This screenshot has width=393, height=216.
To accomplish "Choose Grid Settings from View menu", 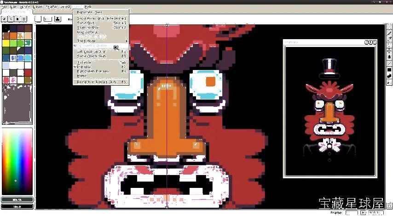I will coord(101,32).
